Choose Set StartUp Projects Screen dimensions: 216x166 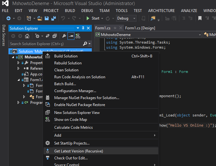tap(101, 143)
